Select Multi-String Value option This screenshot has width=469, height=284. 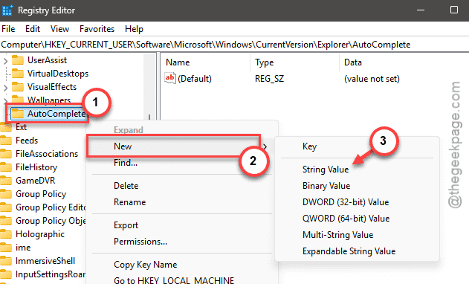point(337,235)
